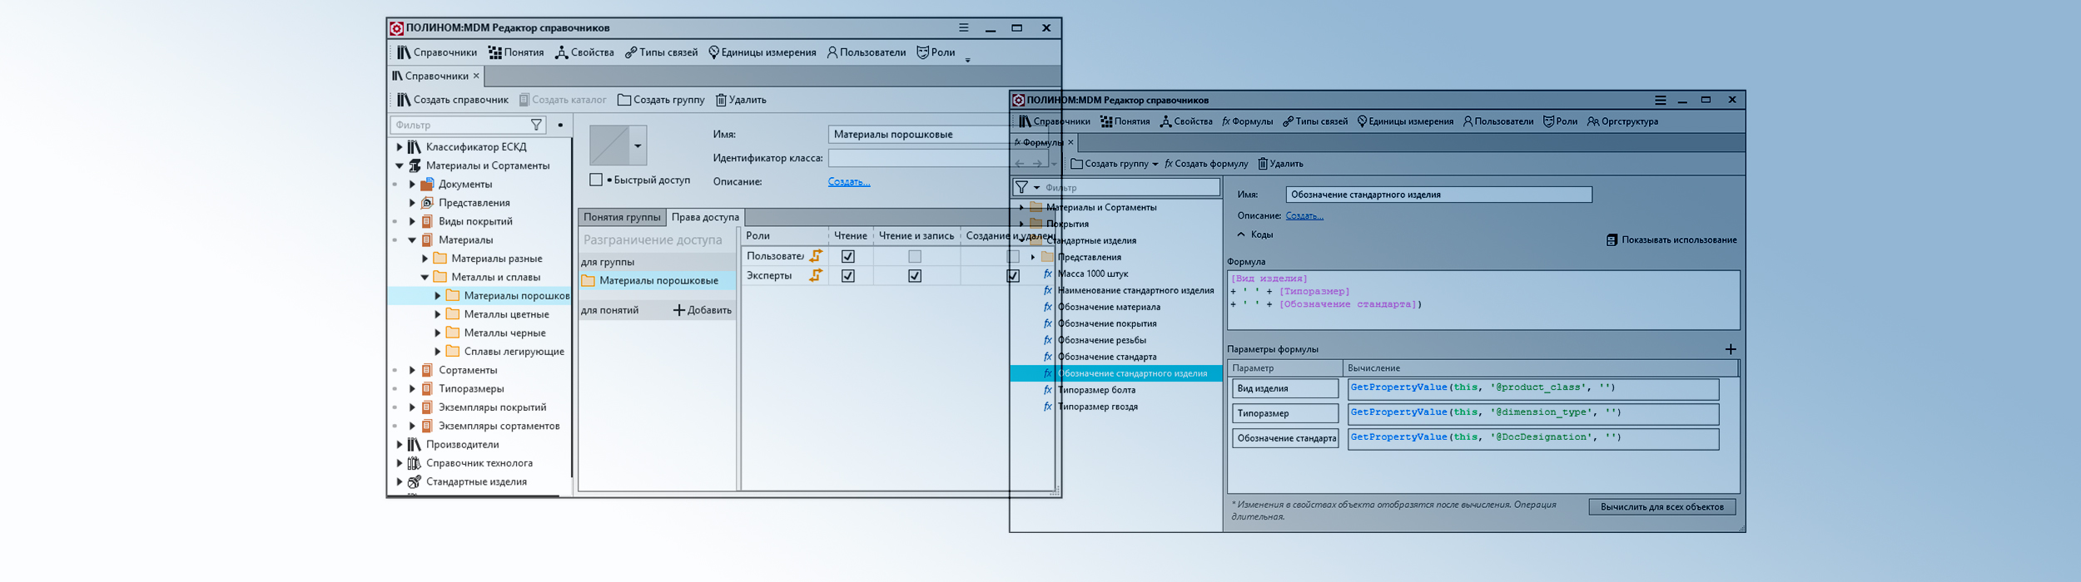Open the hamburger menu in the right window title bar
Screen dimensions: 2081x582
1660,100
